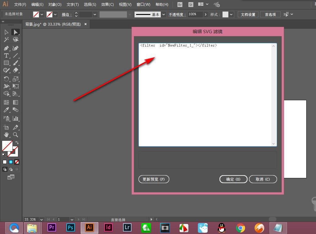
Task: Pick the Rectangle tool
Action: click(6, 63)
